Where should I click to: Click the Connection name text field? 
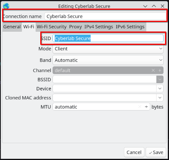pyautogui.click(x=105, y=16)
